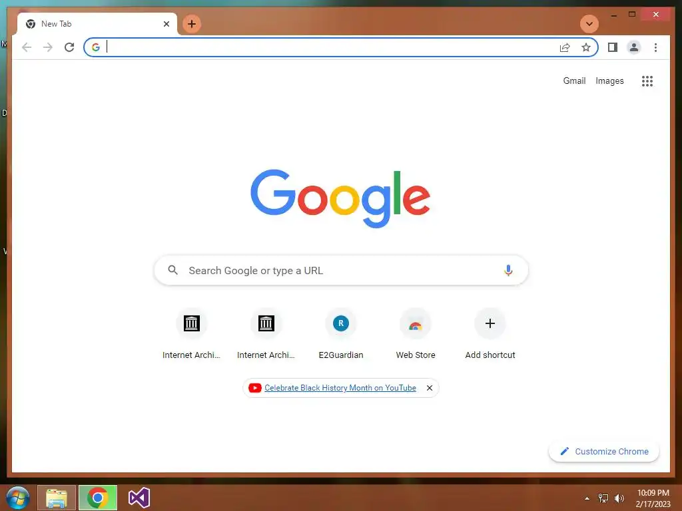Start voice search with the microphone
This screenshot has width=682, height=511.
[508, 270]
